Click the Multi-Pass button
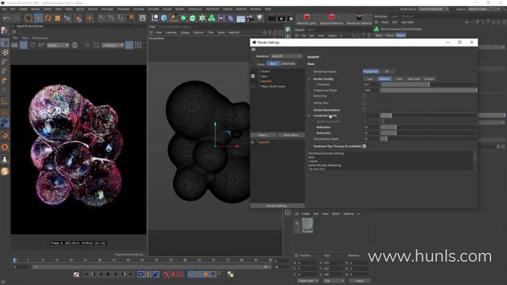This screenshot has height=285, width=507. pyautogui.click(x=291, y=135)
